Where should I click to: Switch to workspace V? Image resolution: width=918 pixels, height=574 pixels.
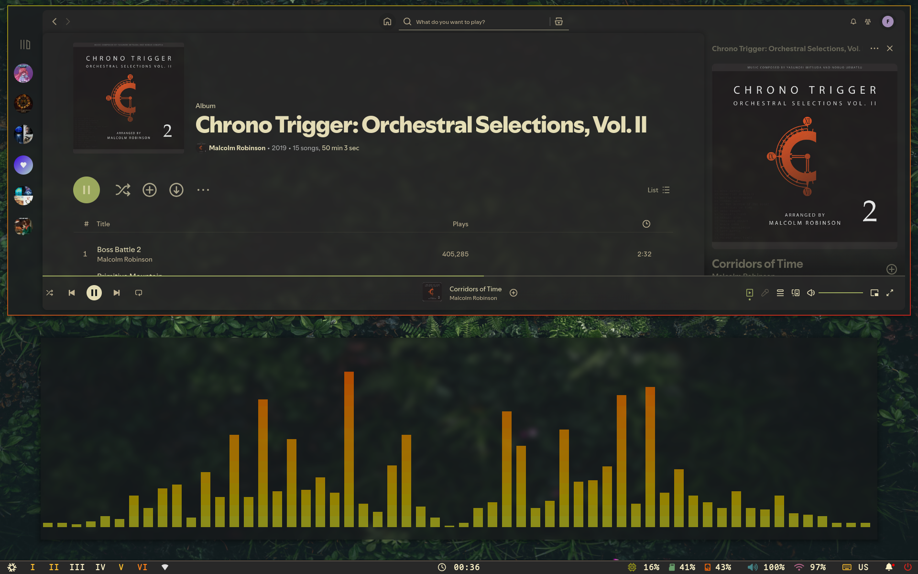[121, 567]
